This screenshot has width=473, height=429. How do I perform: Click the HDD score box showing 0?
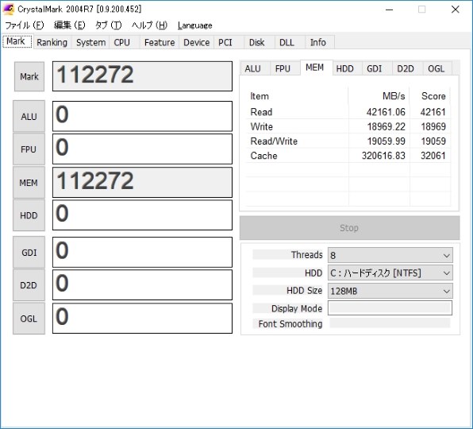[x=142, y=215]
